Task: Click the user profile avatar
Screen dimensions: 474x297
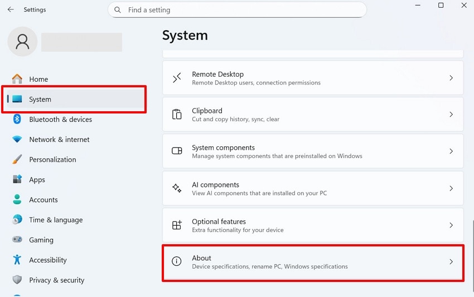Action: pyautogui.click(x=22, y=42)
